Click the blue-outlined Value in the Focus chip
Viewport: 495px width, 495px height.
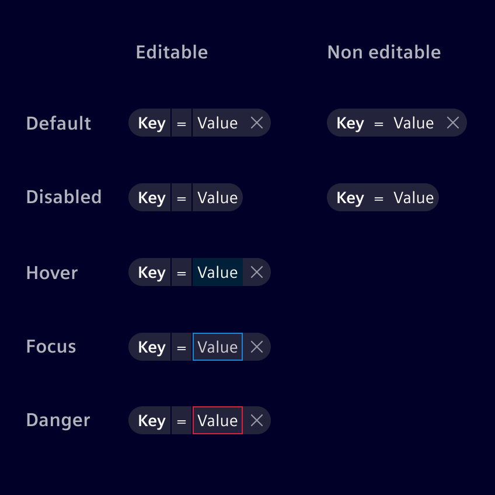[217, 347]
